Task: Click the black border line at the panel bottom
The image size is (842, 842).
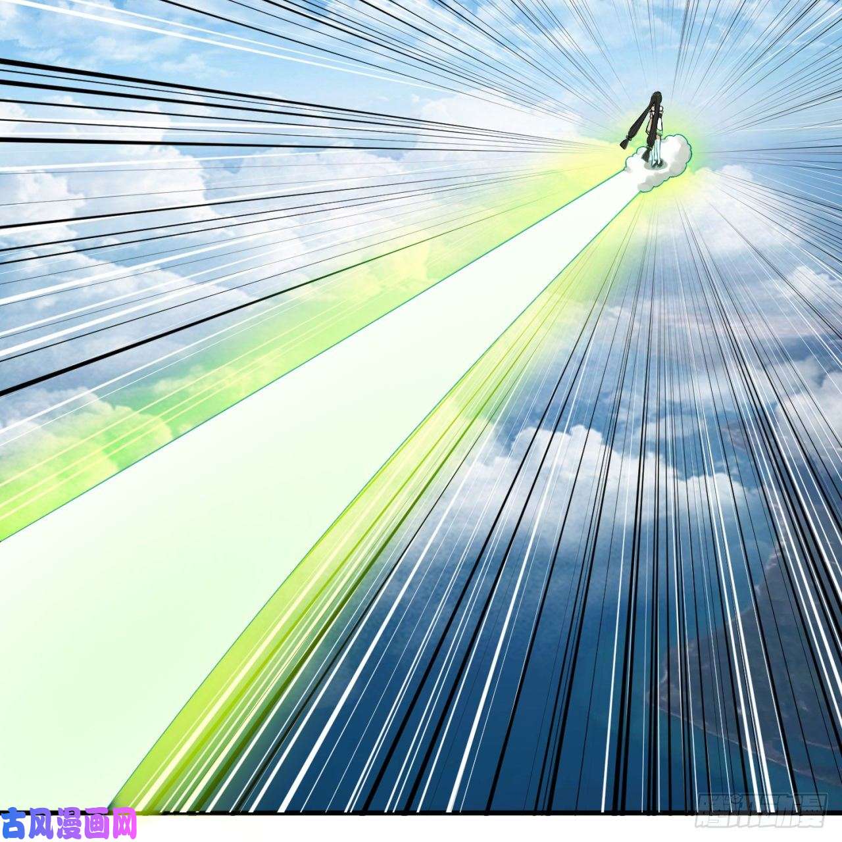Action: 421,814
